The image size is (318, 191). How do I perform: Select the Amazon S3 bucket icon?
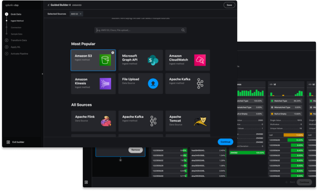pos(105,60)
